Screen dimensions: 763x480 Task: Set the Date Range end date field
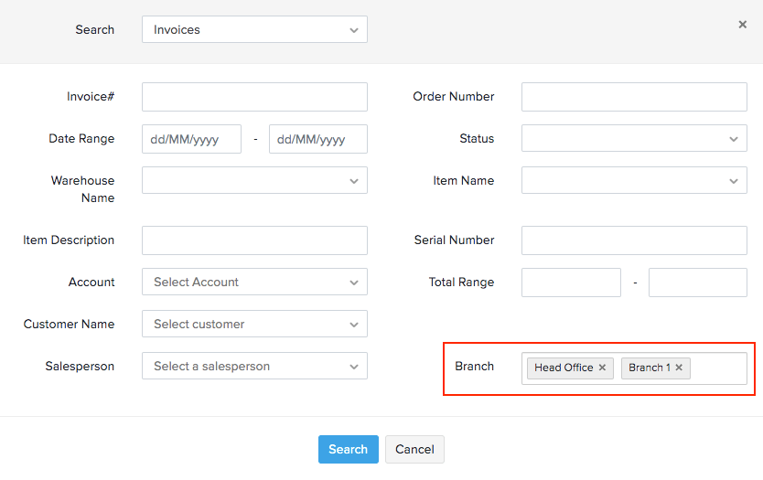click(x=317, y=139)
